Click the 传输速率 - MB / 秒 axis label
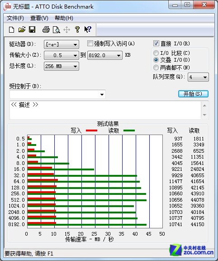The height and width of the screenshot is (261, 218). click(90, 239)
